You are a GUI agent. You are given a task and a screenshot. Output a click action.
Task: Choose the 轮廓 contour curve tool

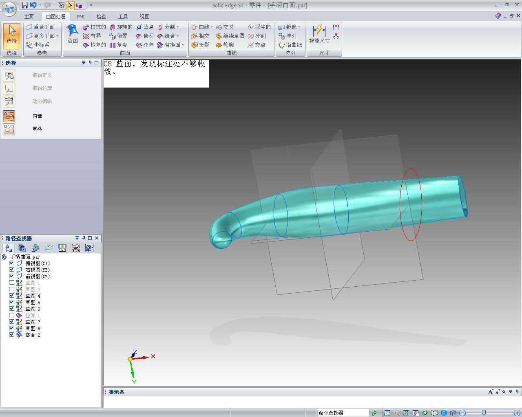(225, 45)
